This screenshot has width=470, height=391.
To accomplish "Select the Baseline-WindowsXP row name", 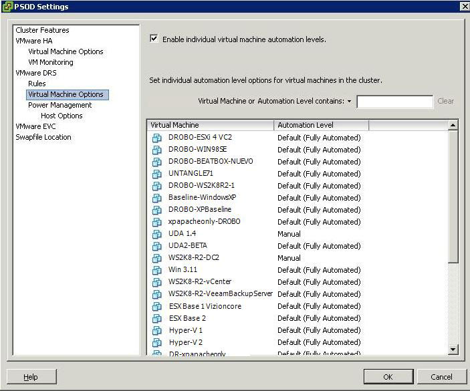I will click(202, 197).
